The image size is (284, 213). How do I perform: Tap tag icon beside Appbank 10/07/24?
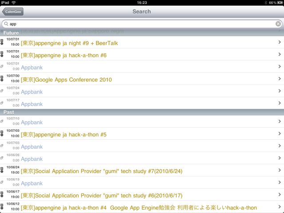point(2,91)
